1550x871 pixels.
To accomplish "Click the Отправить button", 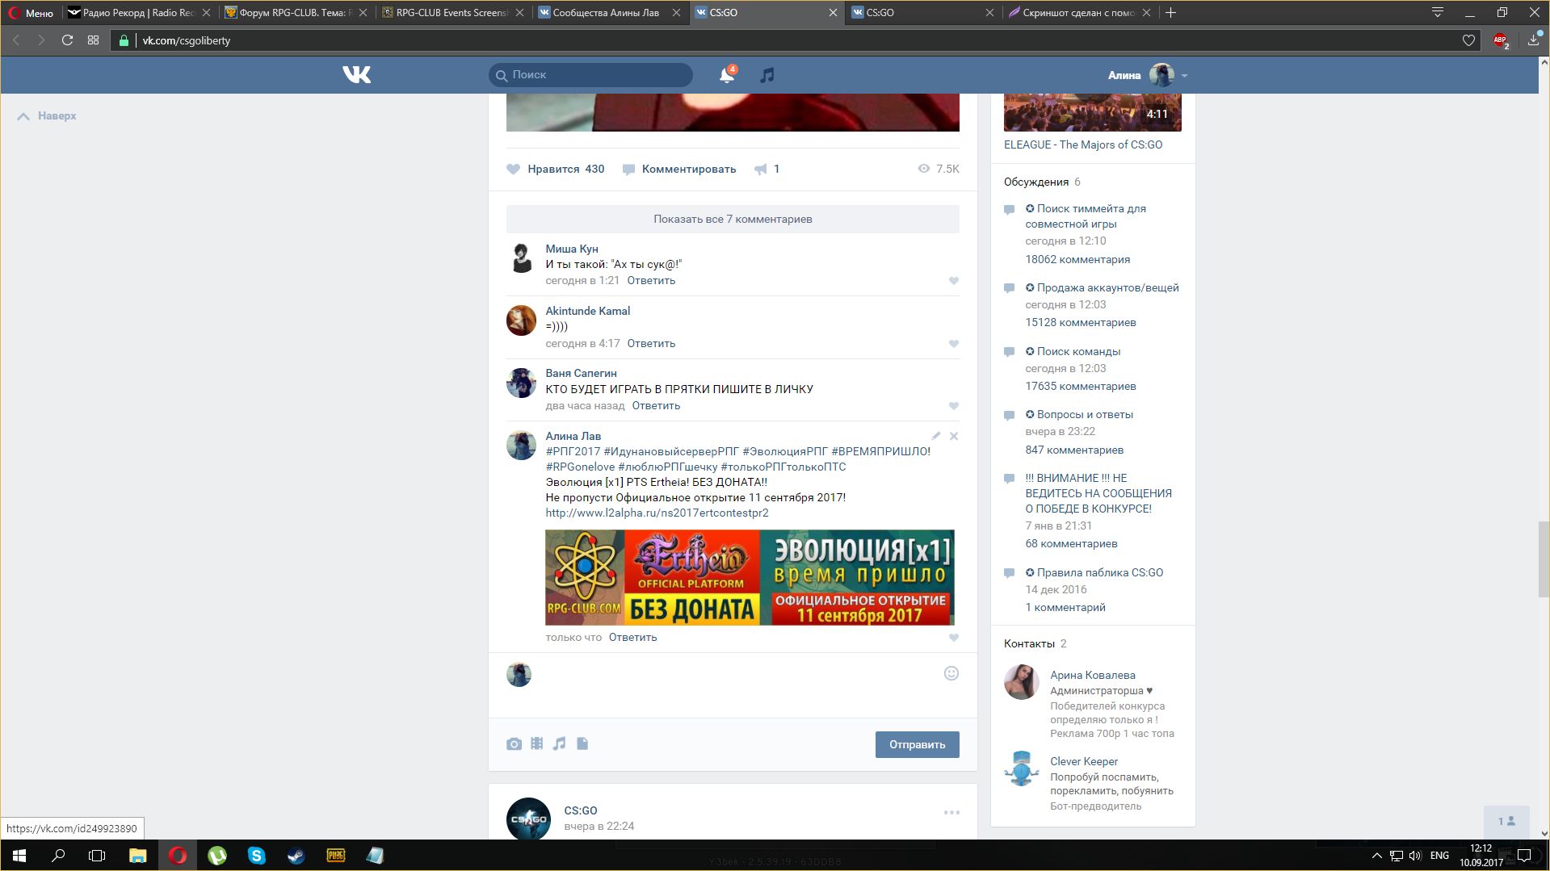I will click(x=917, y=744).
